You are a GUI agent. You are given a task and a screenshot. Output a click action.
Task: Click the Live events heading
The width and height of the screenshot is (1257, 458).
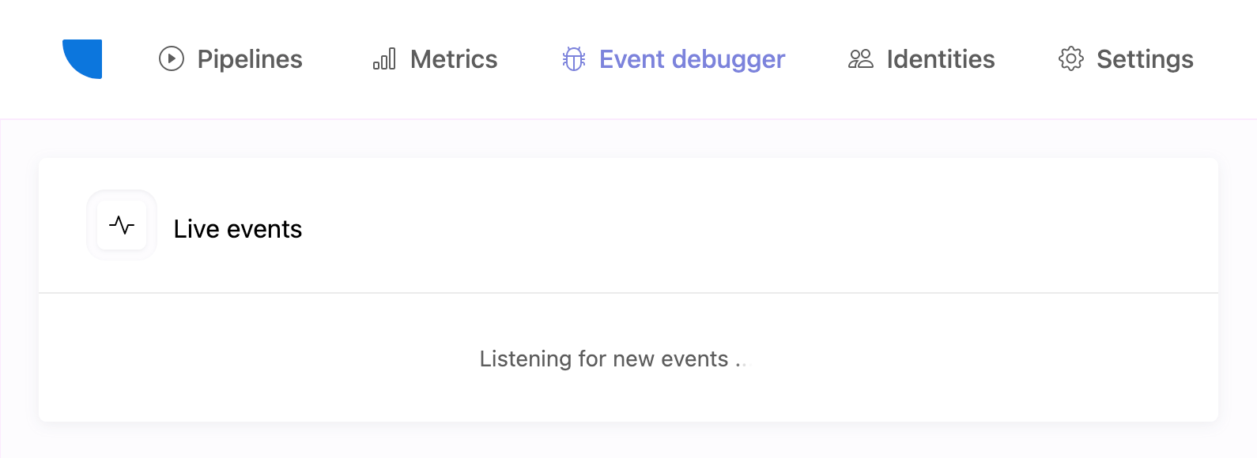tap(237, 229)
